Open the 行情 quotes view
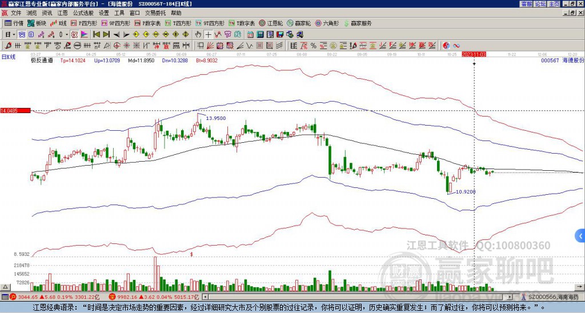Viewport: 585px width, 313px height. 14,23
